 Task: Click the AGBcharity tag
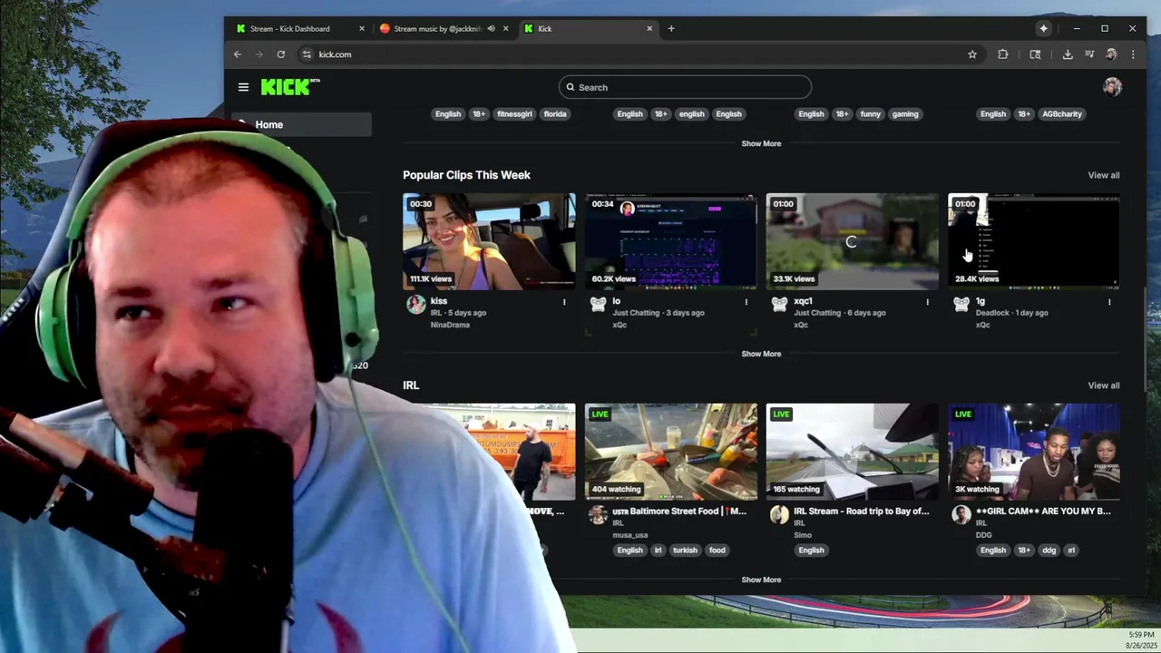(x=1061, y=114)
